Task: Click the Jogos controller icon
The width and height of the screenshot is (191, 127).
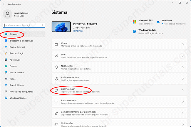Action: point(6,79)
